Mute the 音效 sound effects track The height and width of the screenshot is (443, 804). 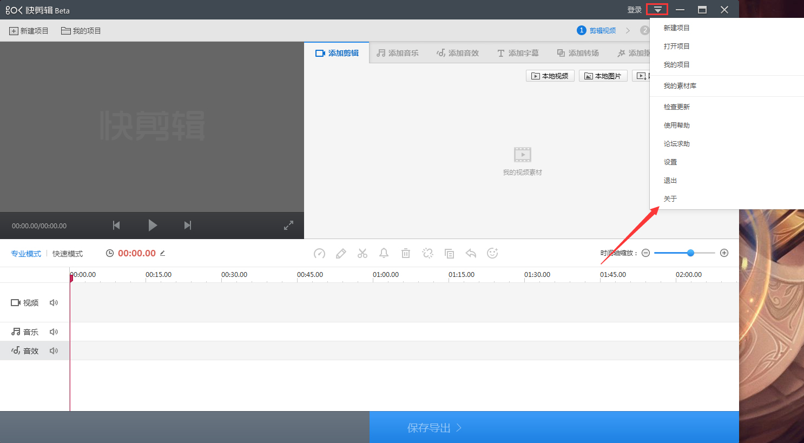click(x=54, y=350)
